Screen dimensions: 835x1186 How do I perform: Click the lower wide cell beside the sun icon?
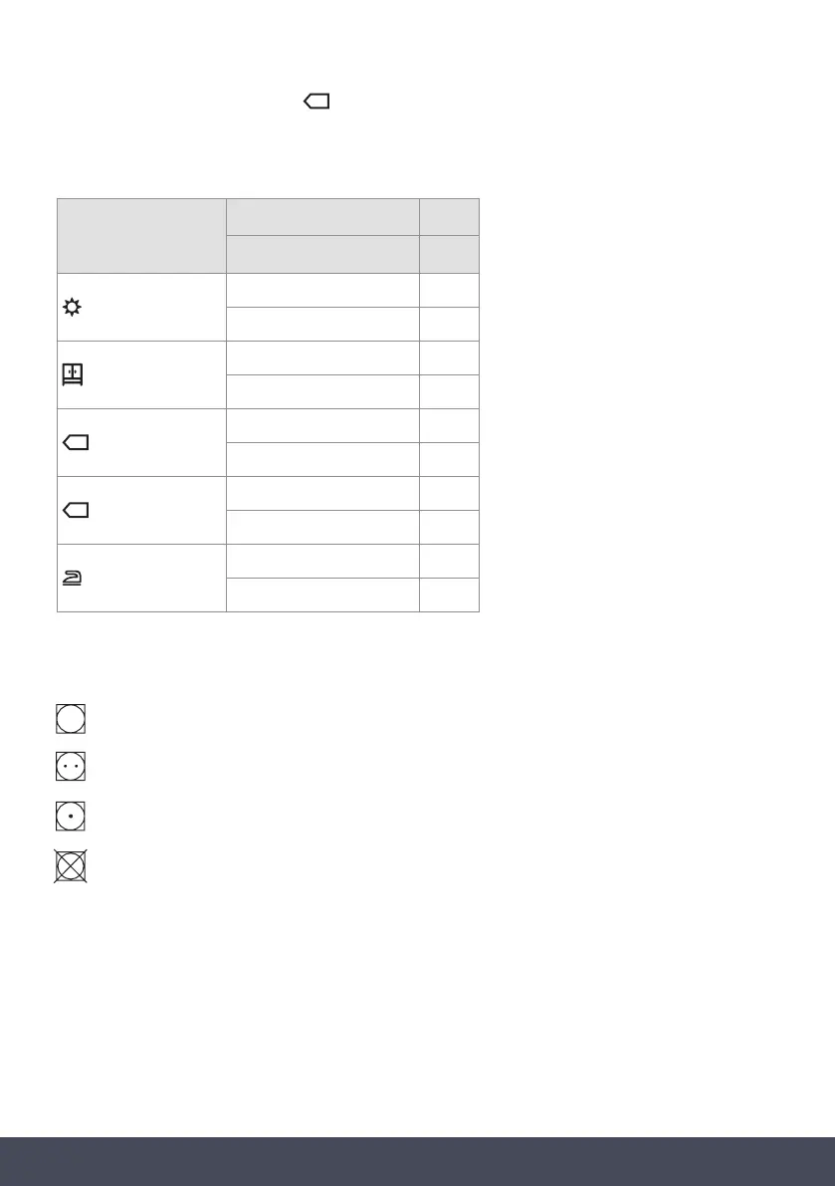pos(323,325)
